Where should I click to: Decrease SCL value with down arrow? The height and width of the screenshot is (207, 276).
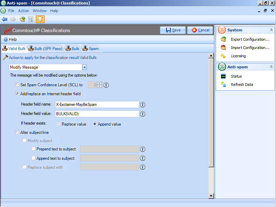tap(100, 86)
